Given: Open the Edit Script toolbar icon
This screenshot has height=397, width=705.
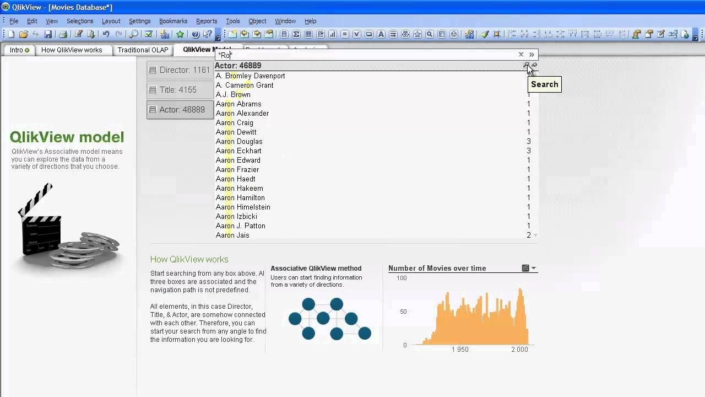Looking at the screenshot, I should (79, 34).
